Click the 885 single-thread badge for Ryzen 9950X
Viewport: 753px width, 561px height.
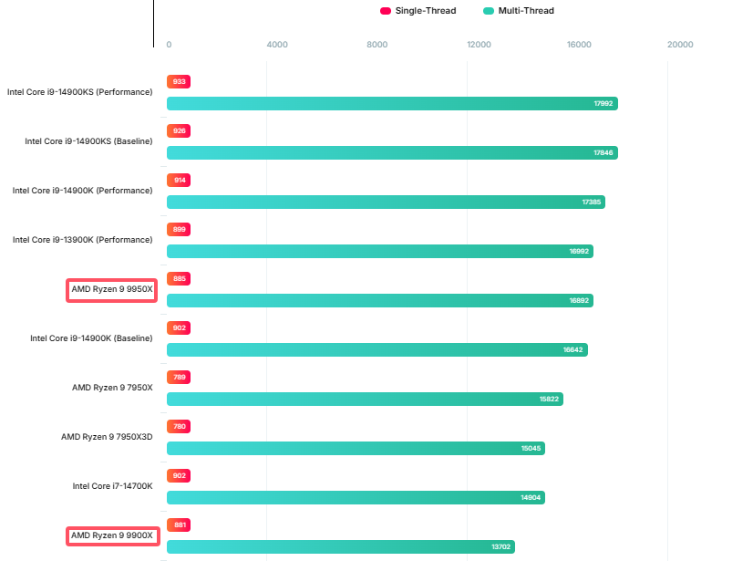tap(179, 279)
